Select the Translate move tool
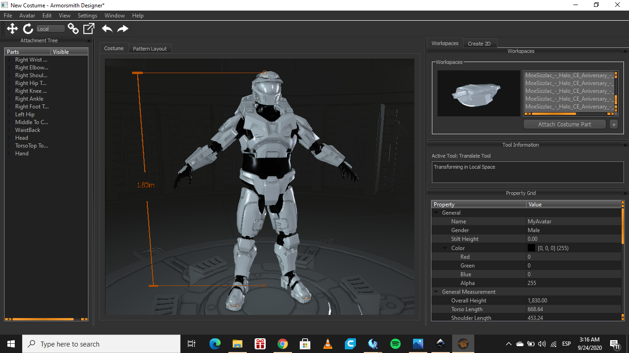 12,29
